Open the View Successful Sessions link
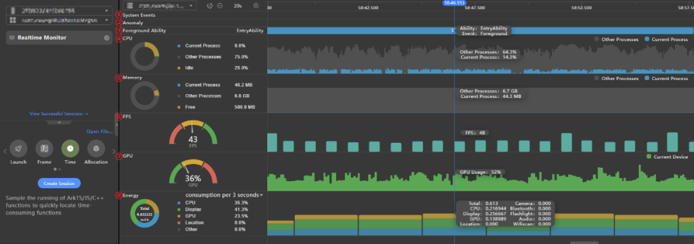694x244 pixels. click(x=59, y=114)
